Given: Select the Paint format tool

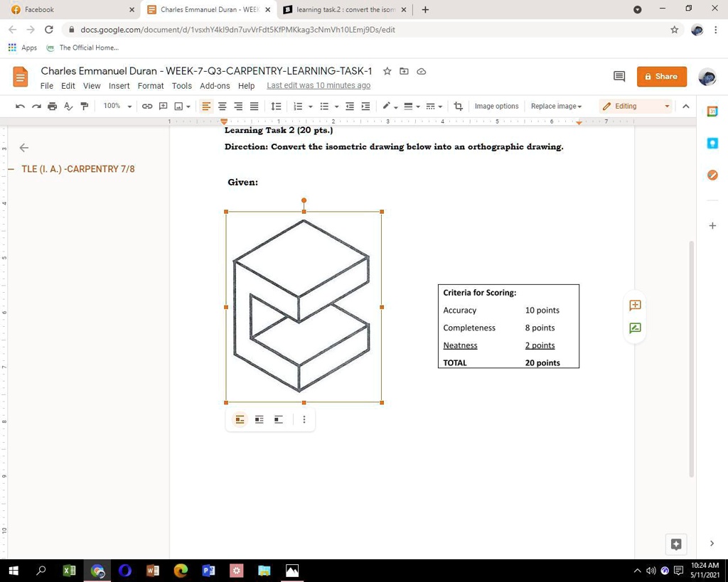Looking at the screenshot, I should [x=84, y=106].
